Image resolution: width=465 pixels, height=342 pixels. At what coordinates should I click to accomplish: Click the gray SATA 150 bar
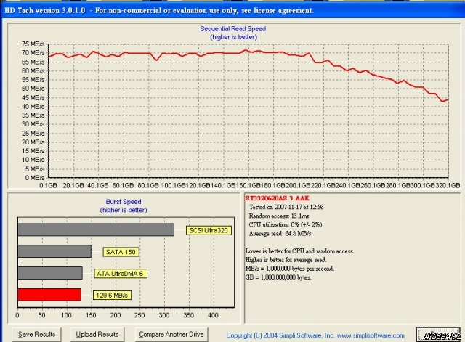tap(54, 251)
